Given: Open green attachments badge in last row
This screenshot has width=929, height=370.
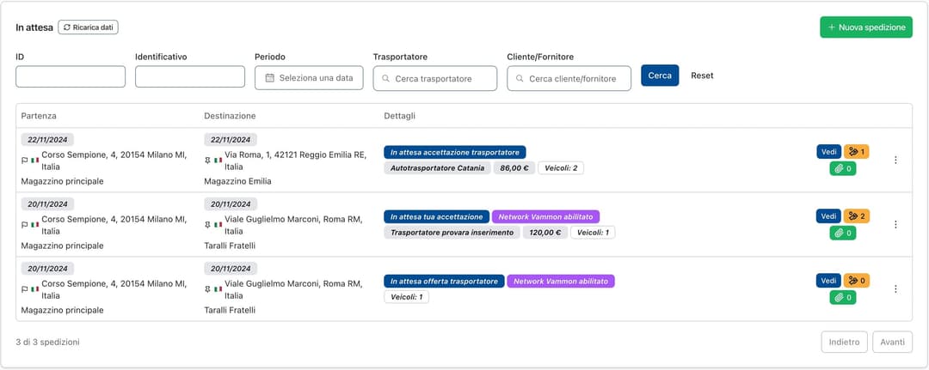Looking at the screenshot, I should pyautogui.click(x=842, y=297).
